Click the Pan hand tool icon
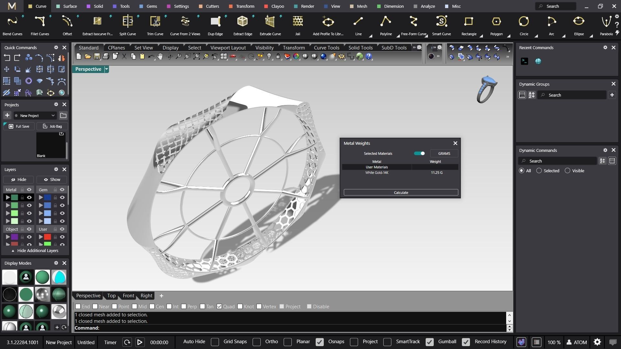The image size is (621, 349). [160, 57]
